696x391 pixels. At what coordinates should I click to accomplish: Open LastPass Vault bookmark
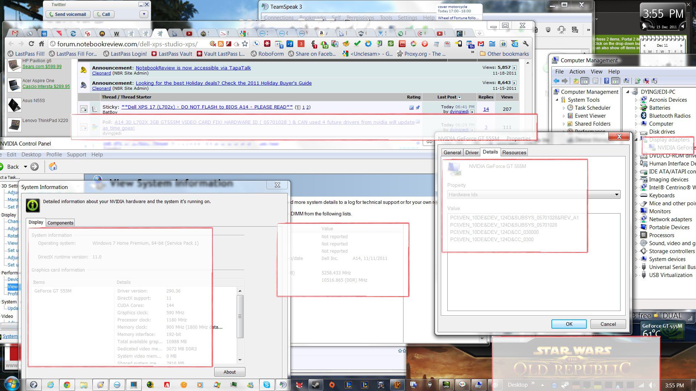click(171, 54)
